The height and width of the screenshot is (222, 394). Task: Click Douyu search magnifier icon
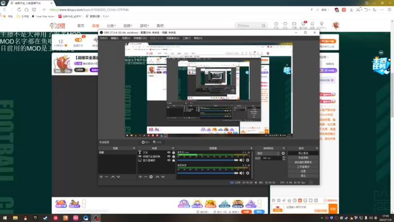[x=263, y=26]
